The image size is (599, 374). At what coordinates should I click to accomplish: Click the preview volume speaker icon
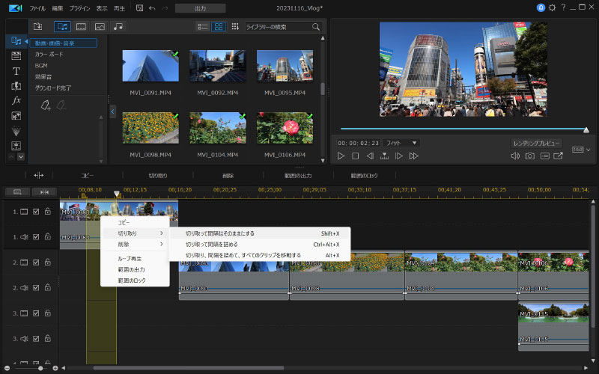point(515,156)
